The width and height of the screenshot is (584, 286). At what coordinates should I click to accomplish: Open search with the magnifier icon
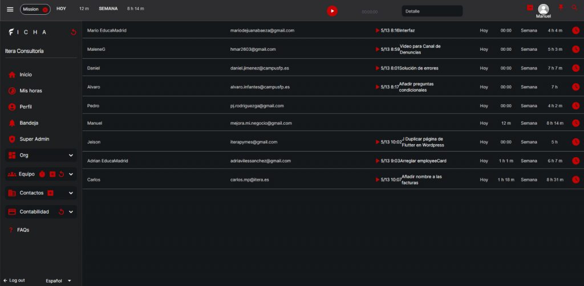(574, 7)
